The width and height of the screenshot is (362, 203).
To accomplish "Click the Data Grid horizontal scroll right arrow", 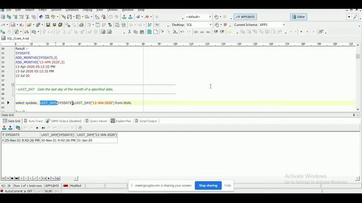I will point(357,178).
